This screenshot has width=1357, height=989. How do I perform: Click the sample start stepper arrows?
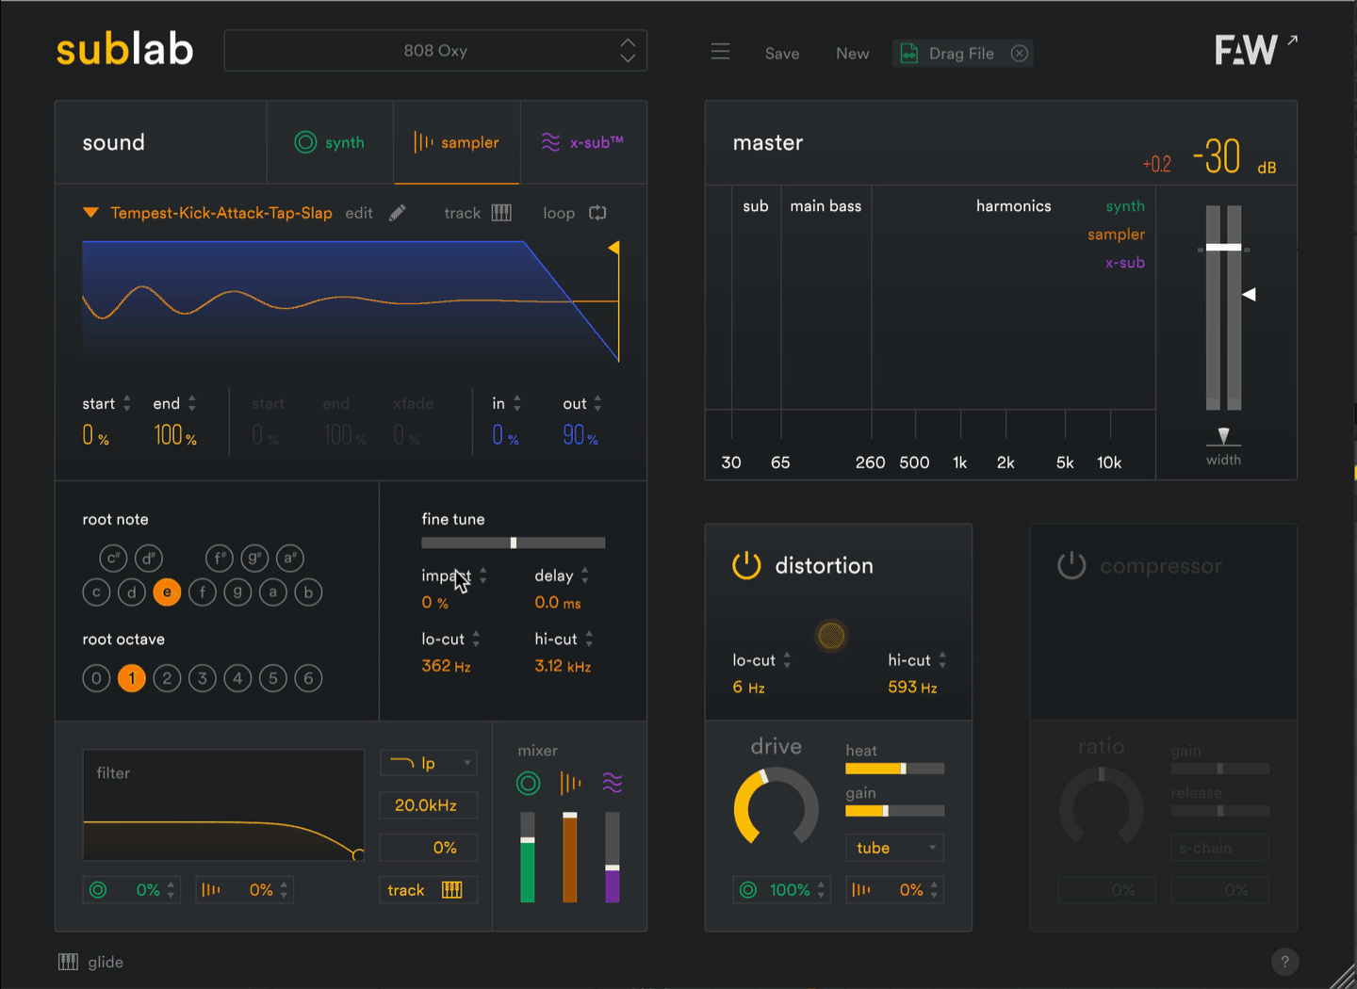(x=127, y=403)
